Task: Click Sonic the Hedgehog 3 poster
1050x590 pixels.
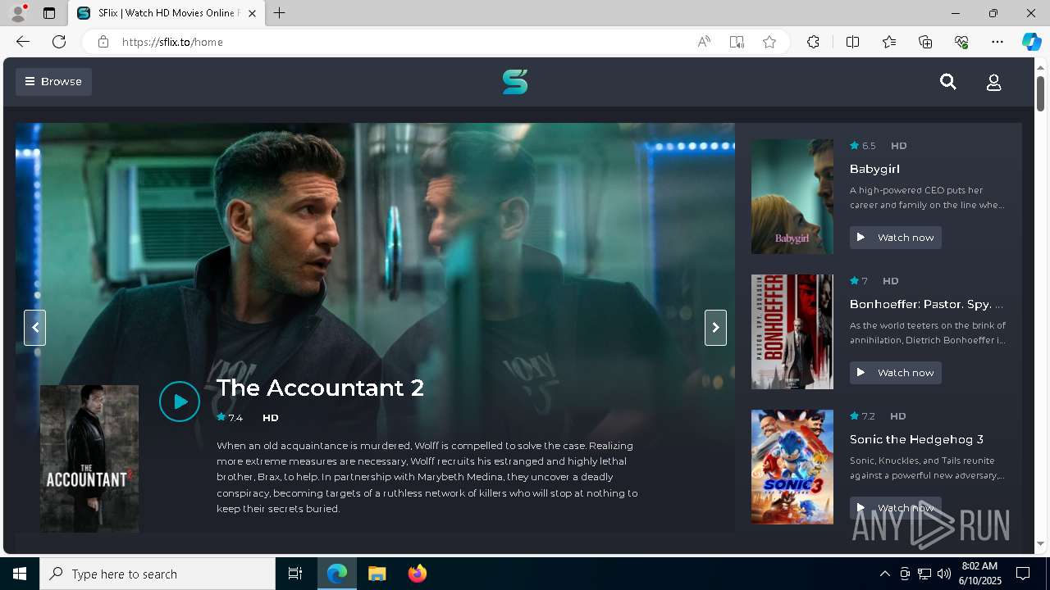Action: coord(792,467)
